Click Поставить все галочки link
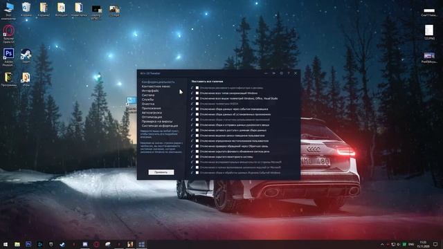 coord(207,82)
